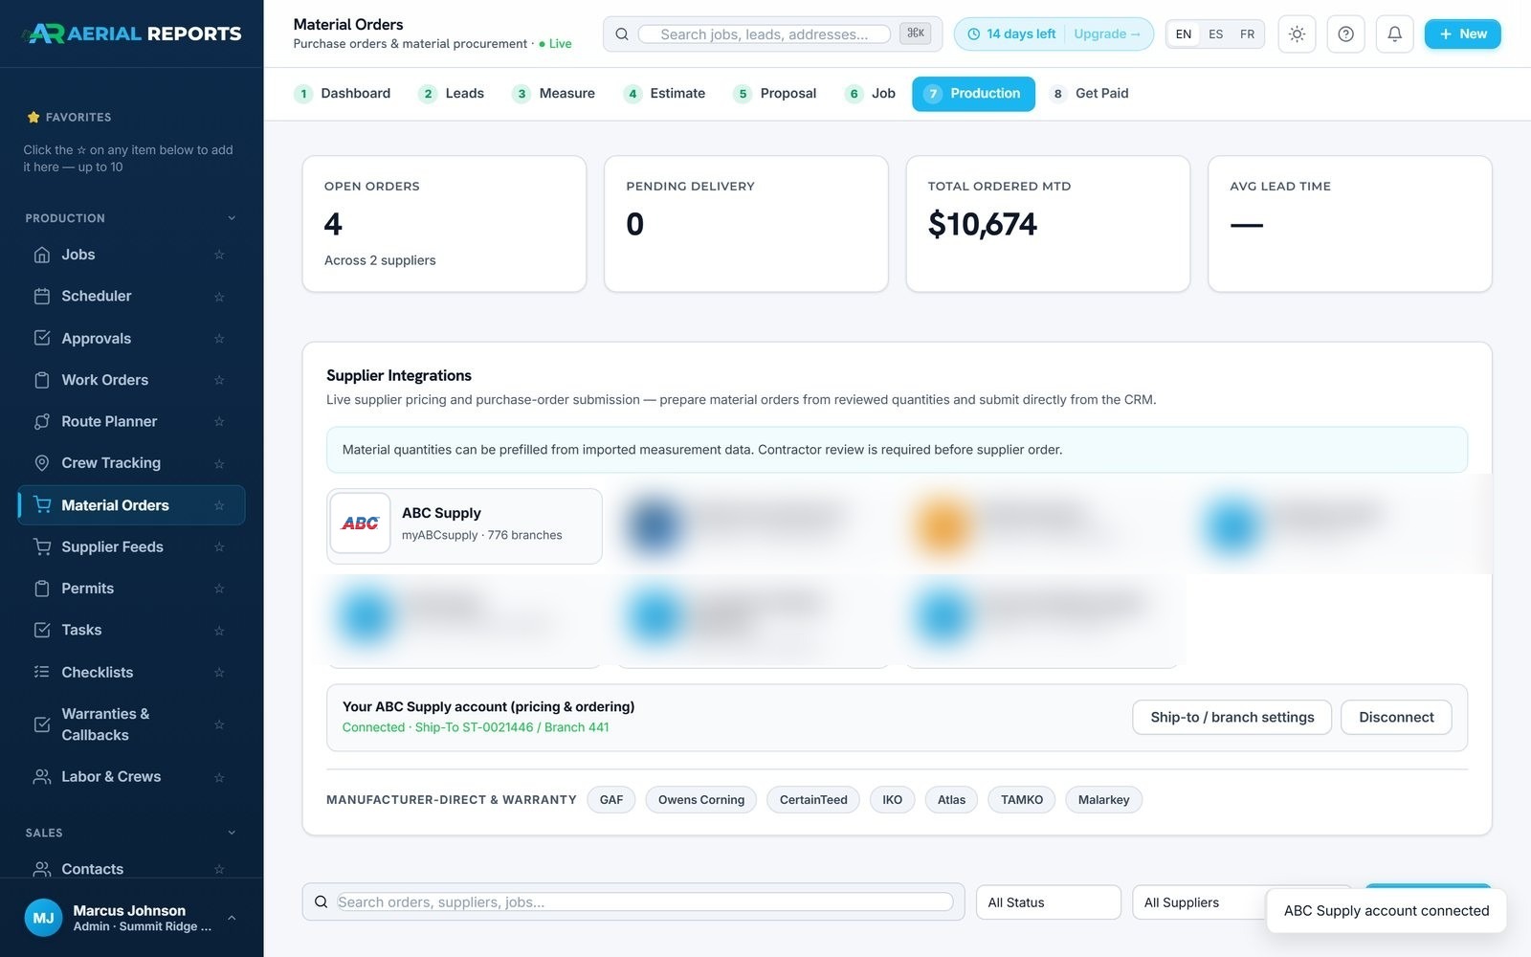1531x957 pixels.
Task: Focus the global search jobs field
Action: [x=764, y=34]
